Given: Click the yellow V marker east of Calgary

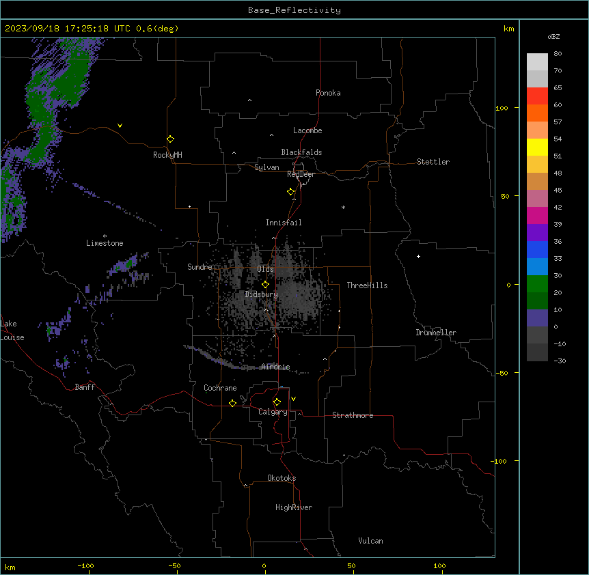Looking at the screenshot, I should coord(293,399).
